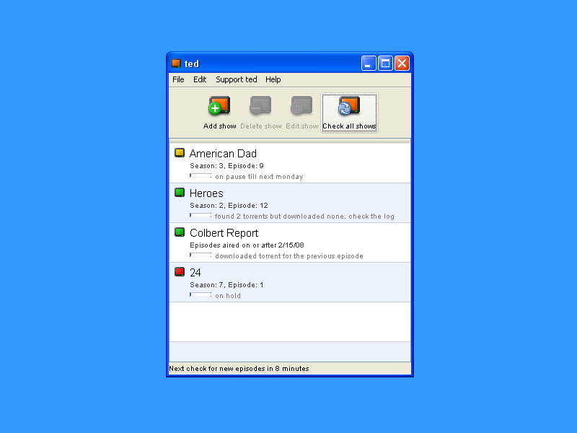
Task: Click the status bar next check message
Action: tap(239, 369)
